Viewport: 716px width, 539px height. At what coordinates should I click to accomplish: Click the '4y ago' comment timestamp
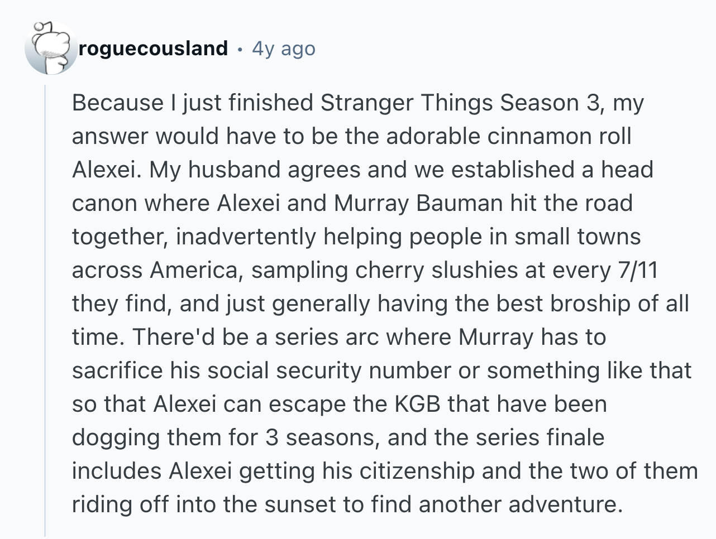coord(284,49)
